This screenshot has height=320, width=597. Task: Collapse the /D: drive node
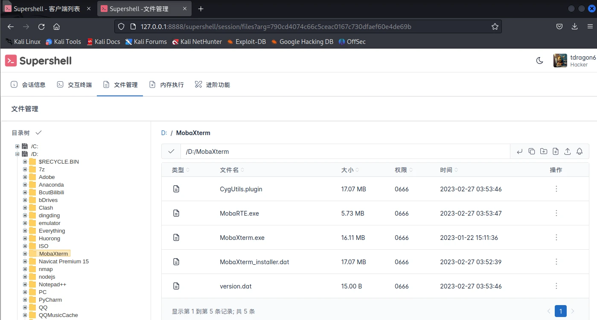point(17,154)
